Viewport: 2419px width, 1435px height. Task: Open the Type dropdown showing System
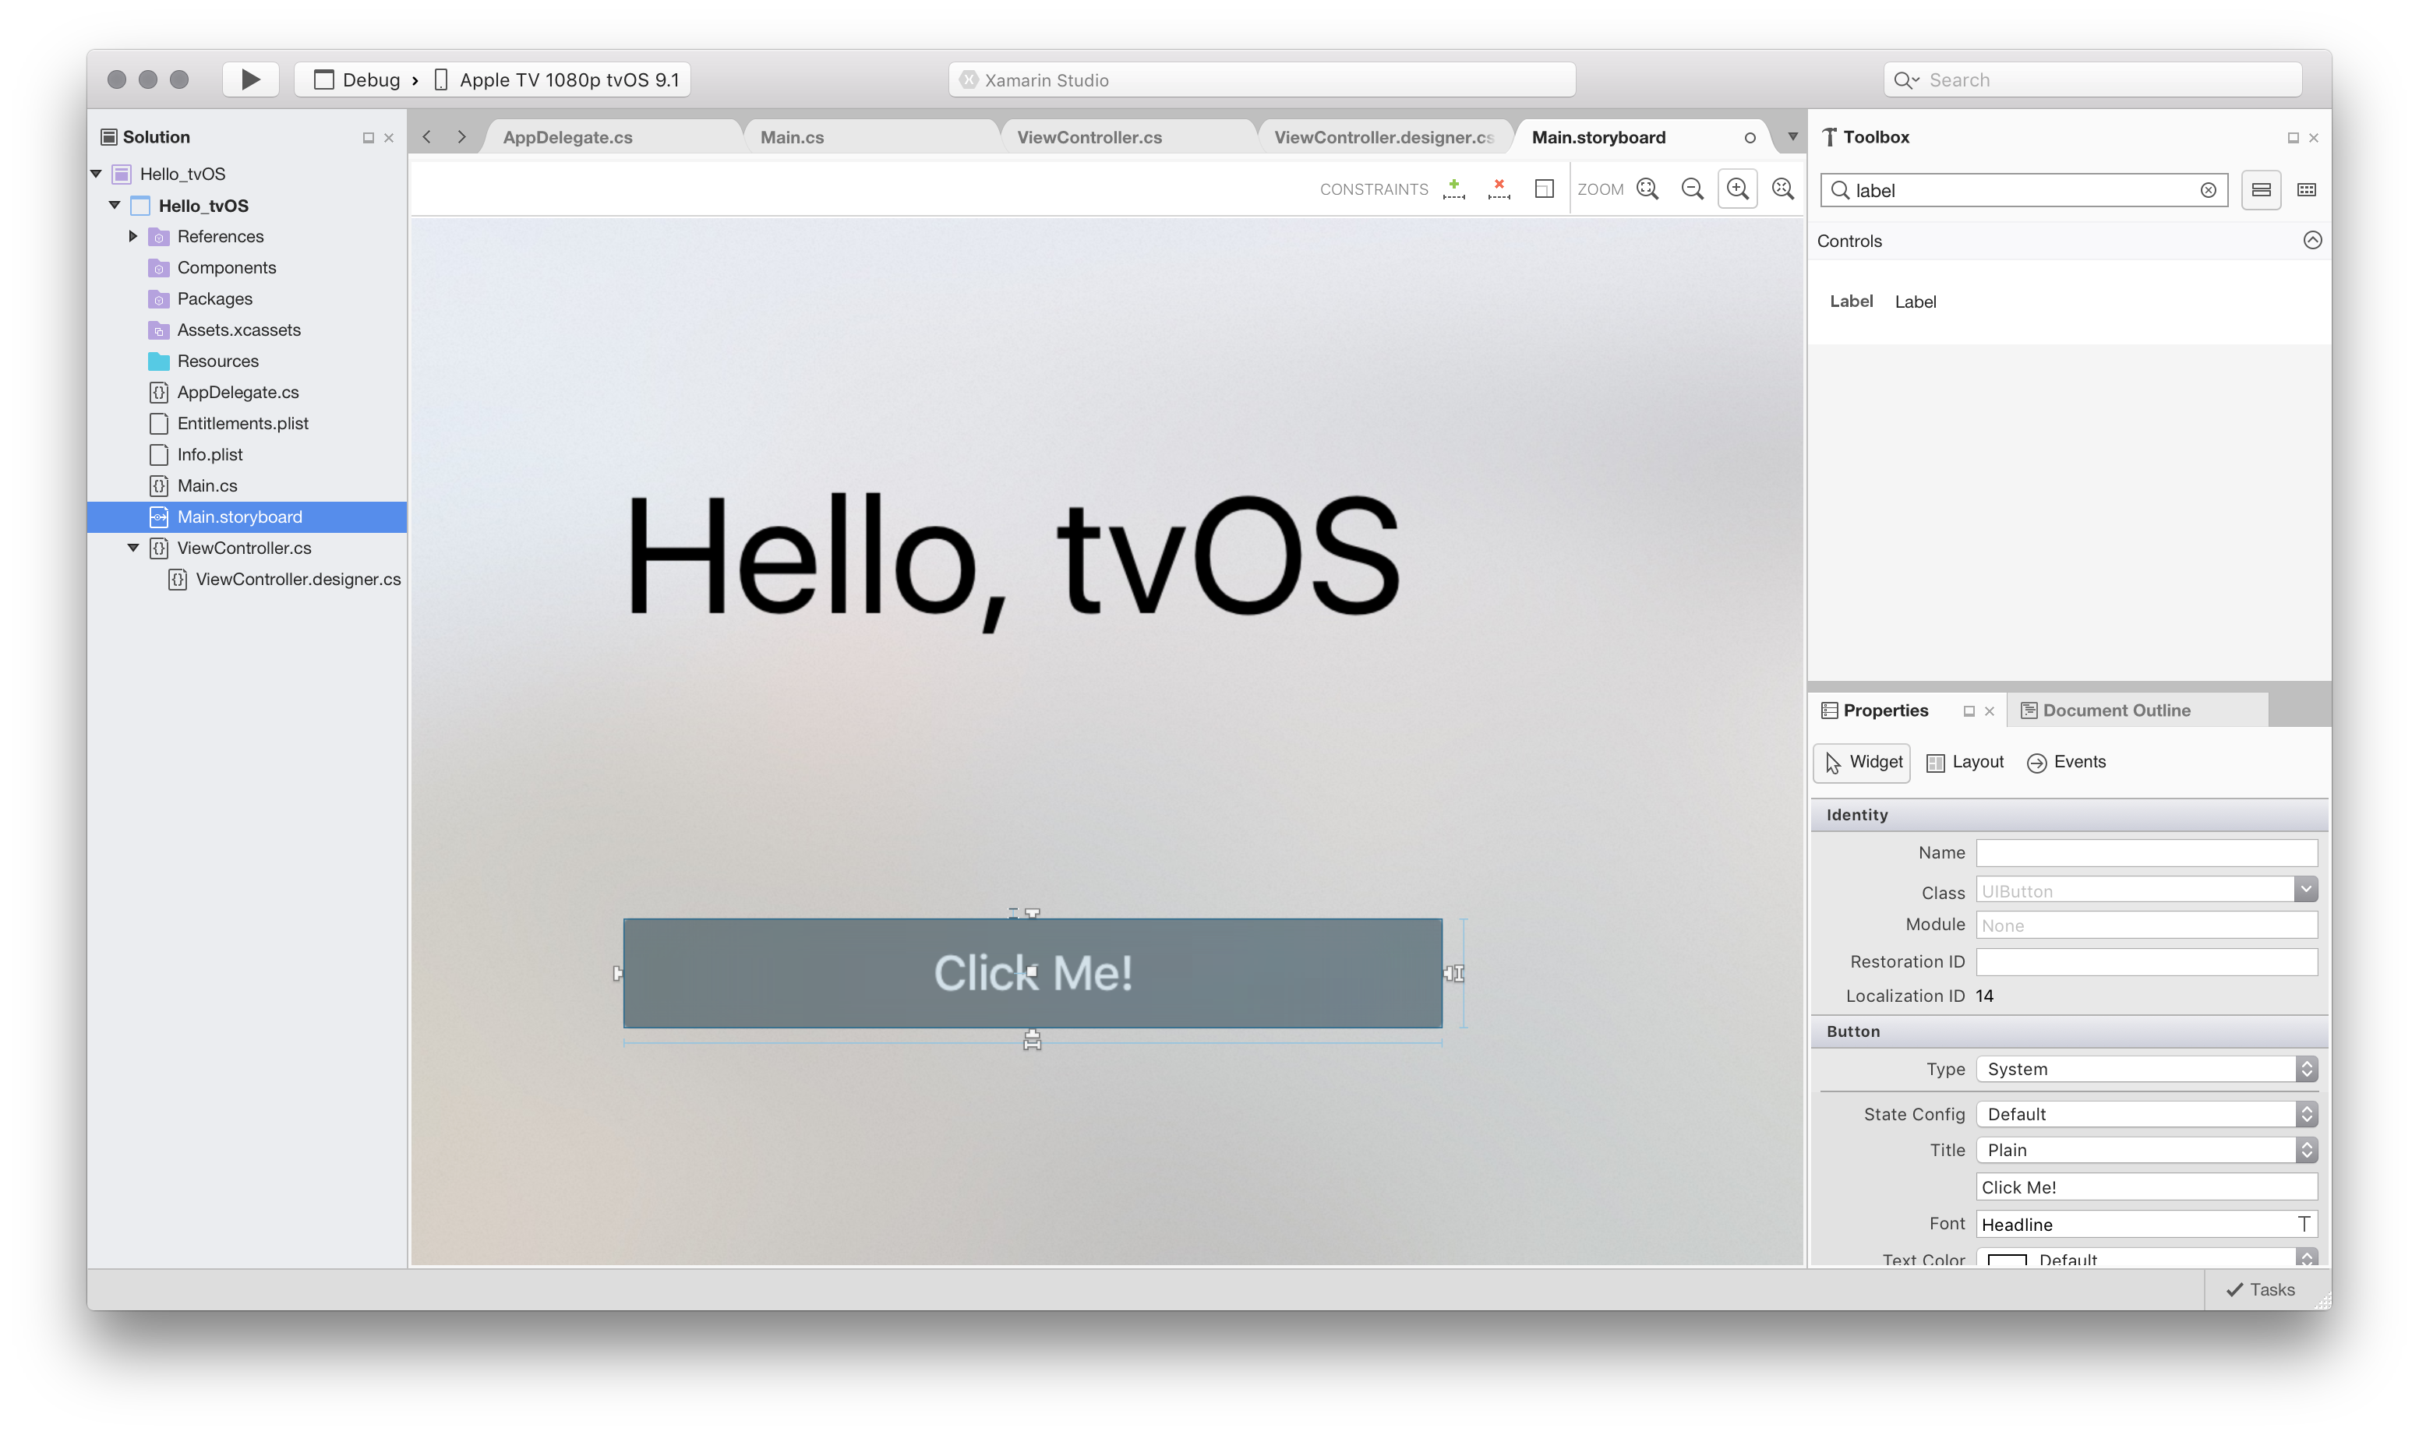pos(2145,1069)
